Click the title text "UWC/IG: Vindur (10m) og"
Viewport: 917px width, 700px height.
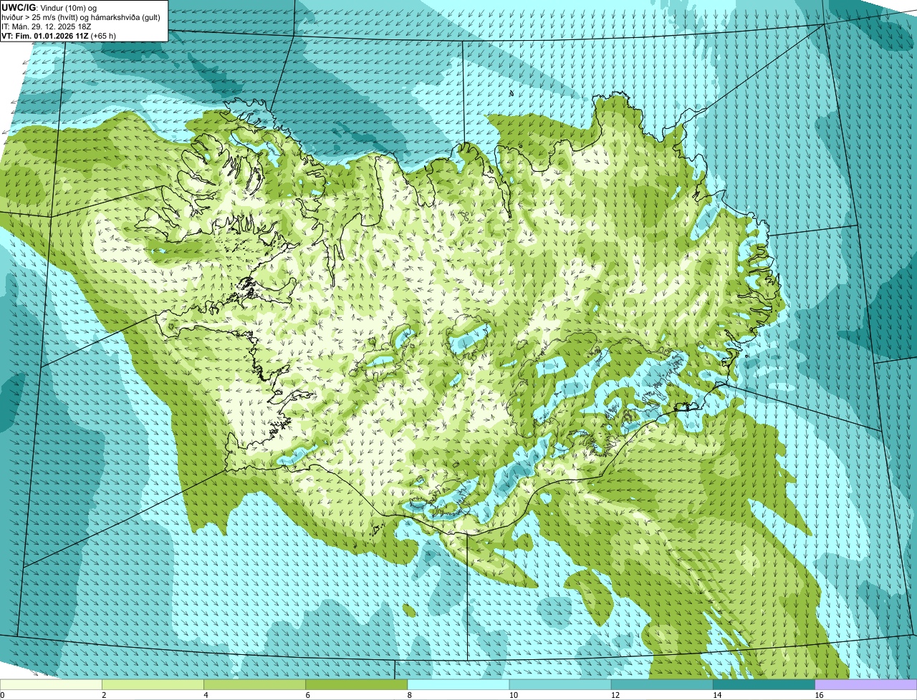pos(49,7)
